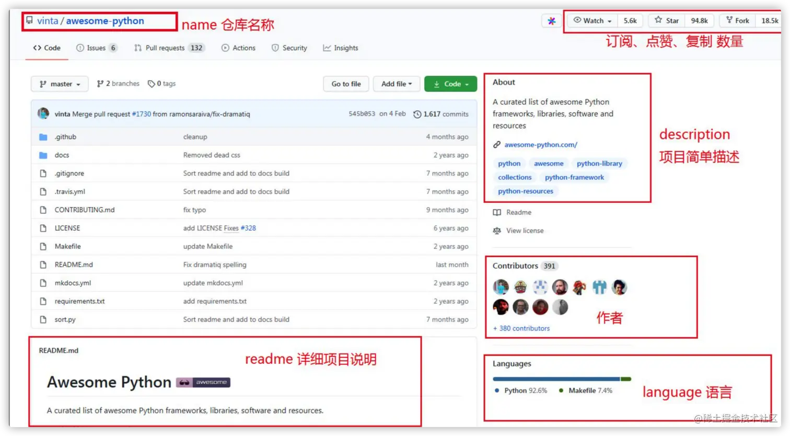
Task: Open the .github folder name
Action: coord(65,137)
